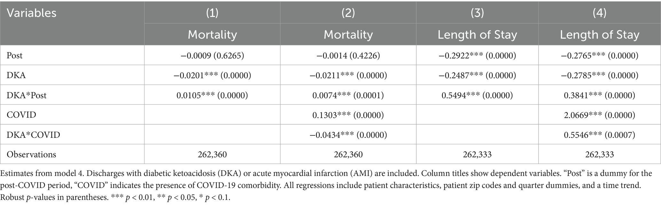Screen dimensions: 661x205
Task: Click the −0.0014 (0.4226) cell
Action: pyautogui.click(x=348, y=56)
